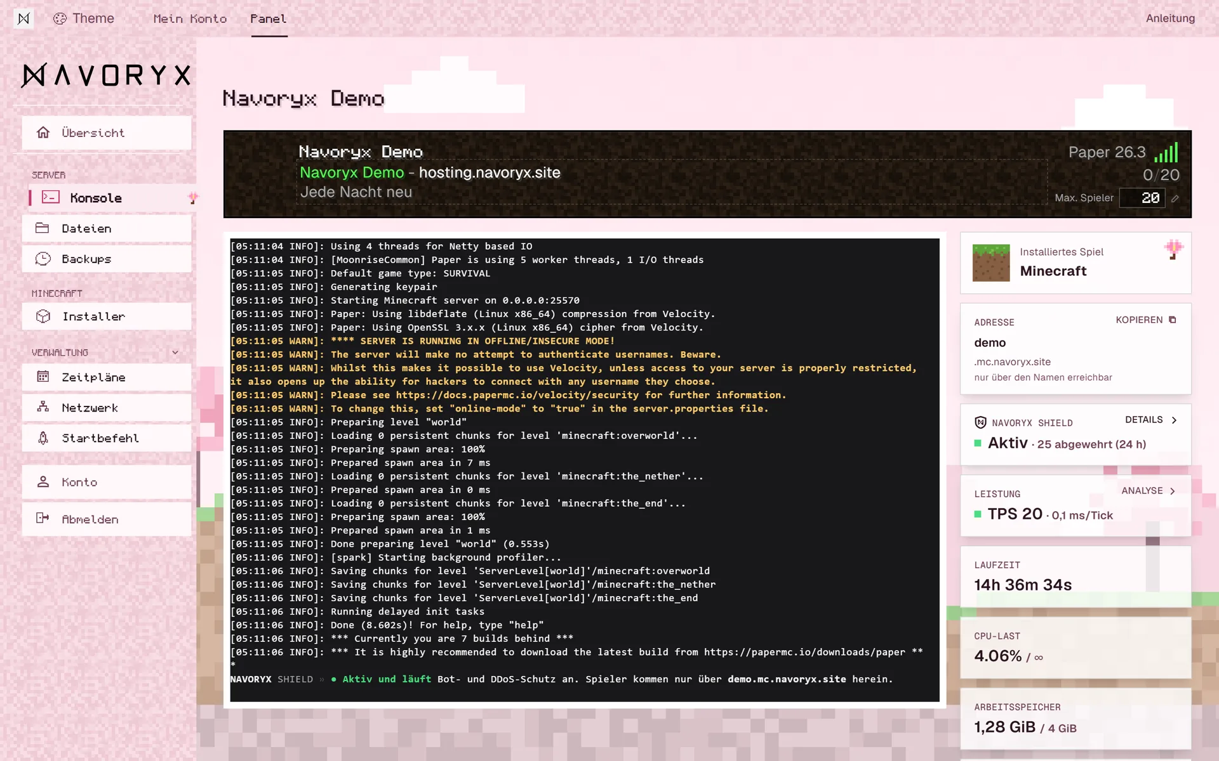
Task: Click the large Navoryx sidebar logo
Action: [x=106, y=75]
